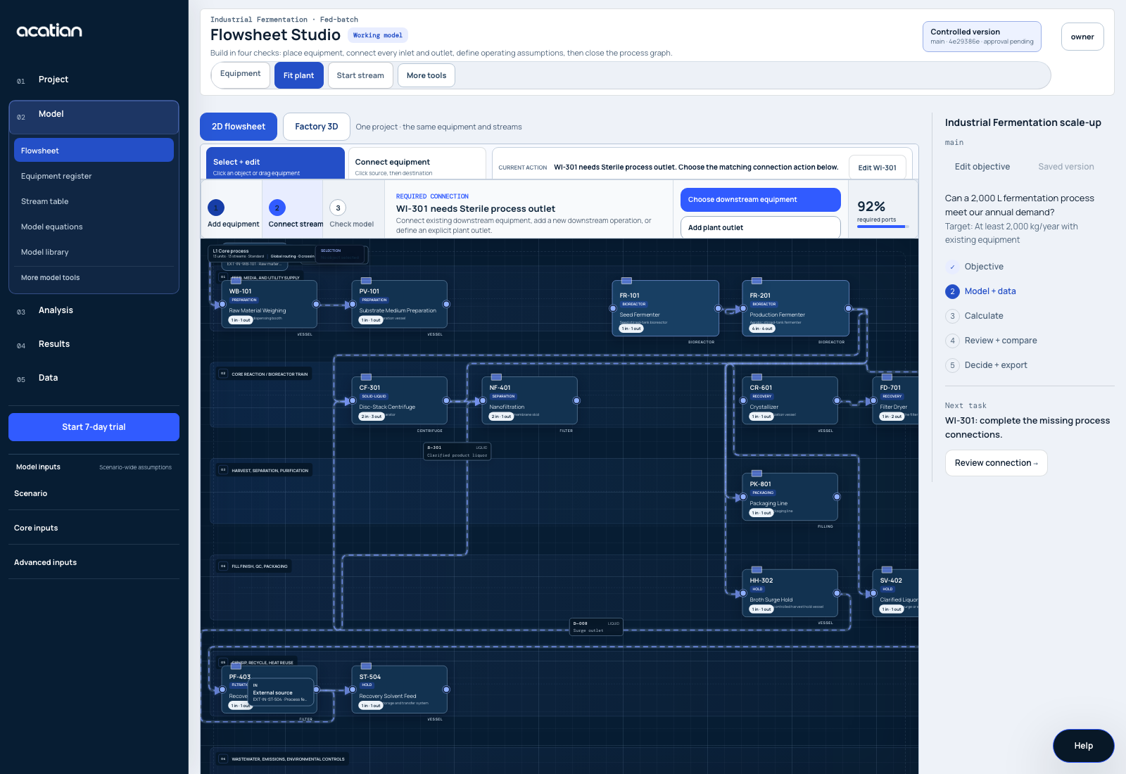
Task: Click the Add plant outlet button
Action: (761, 227)
